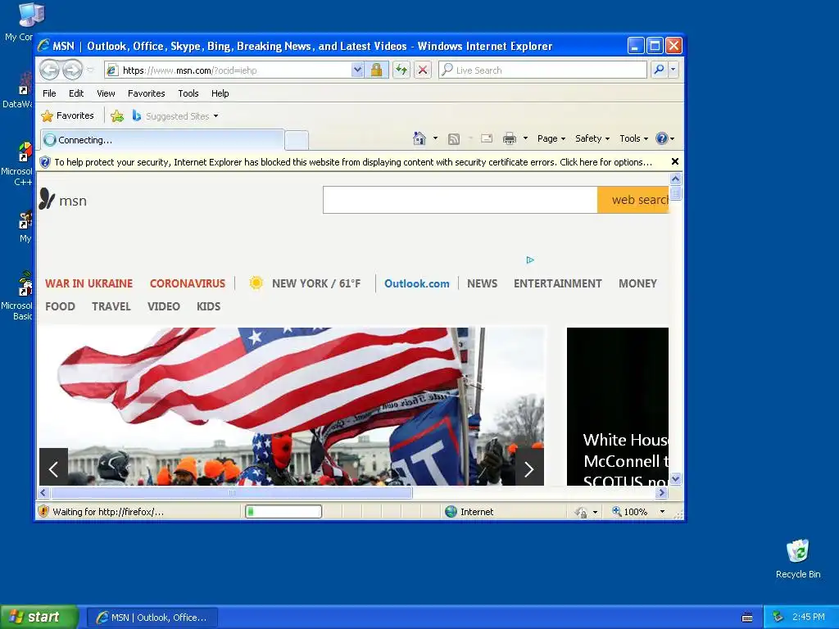The image size is (839, 629).
Task: Open the ENTERTAINMENT section link
Action: pyautogui.click(x=557, y=283)
